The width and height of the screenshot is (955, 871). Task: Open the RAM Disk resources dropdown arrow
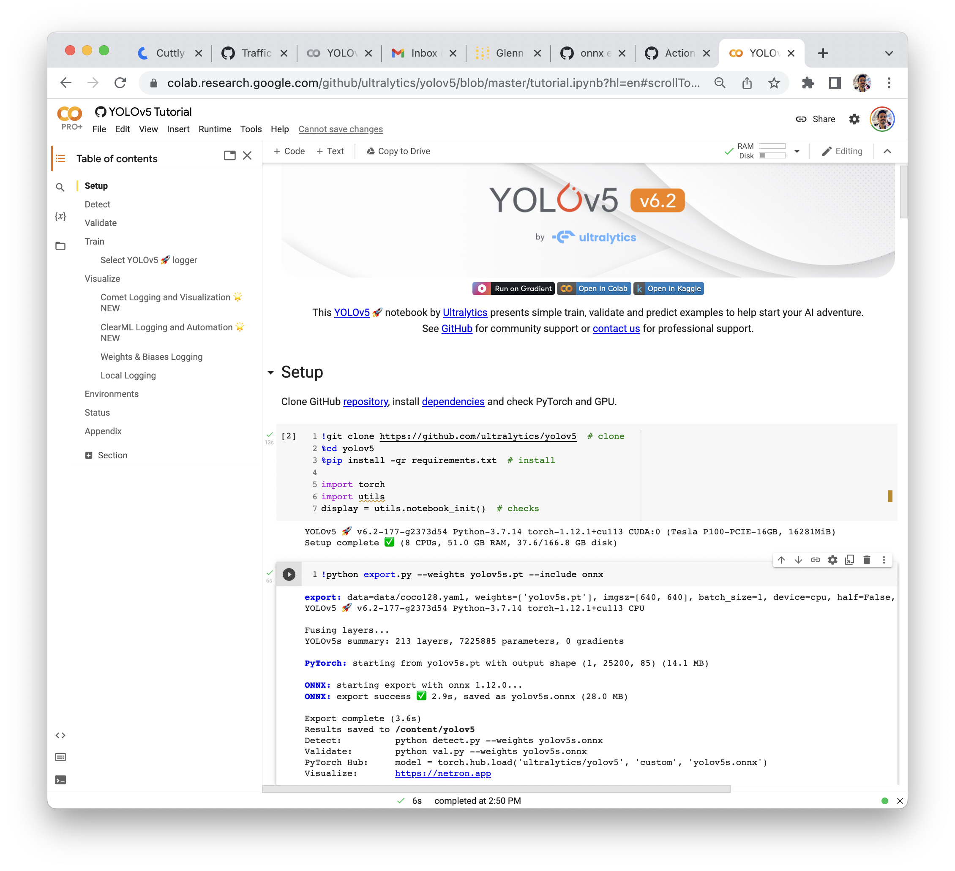point(797,151)
